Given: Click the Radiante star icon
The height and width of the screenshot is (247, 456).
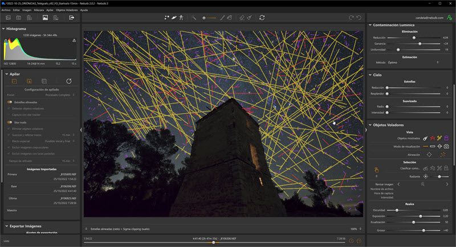Looking at the screenshot, I should click(x=426, y=176).
